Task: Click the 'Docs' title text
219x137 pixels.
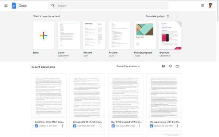Action: (23, 6)
